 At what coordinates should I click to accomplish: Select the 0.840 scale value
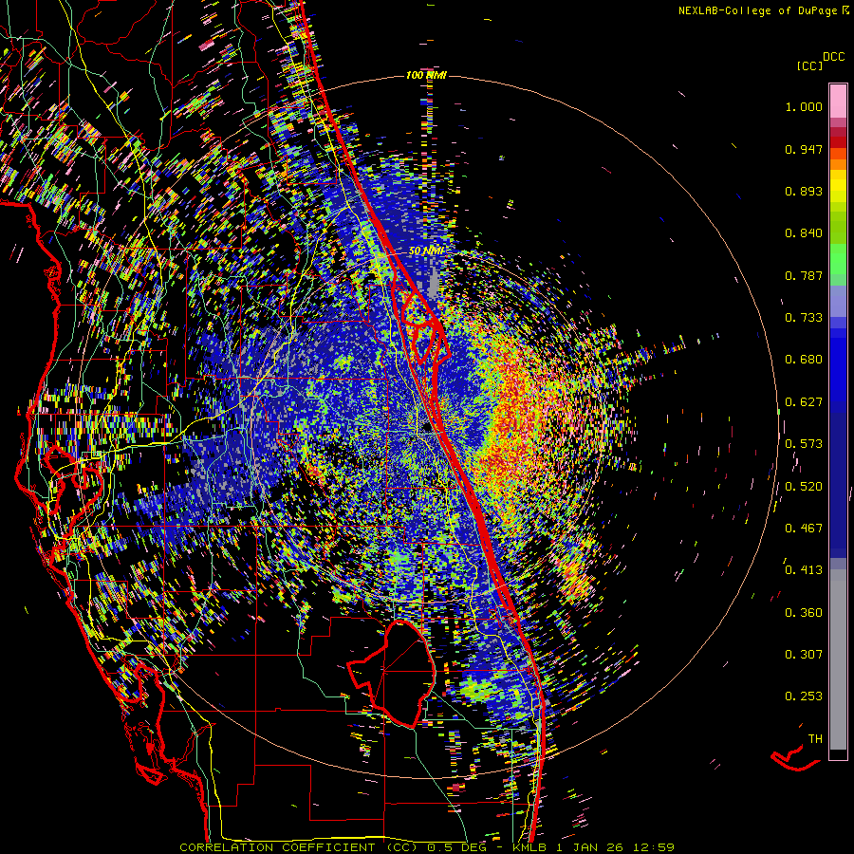(804, 233)
